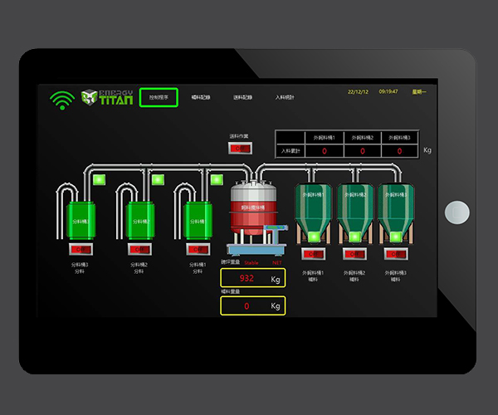Select the green 分料桶2 tank
498x415 pixels.
coord(140,222)
